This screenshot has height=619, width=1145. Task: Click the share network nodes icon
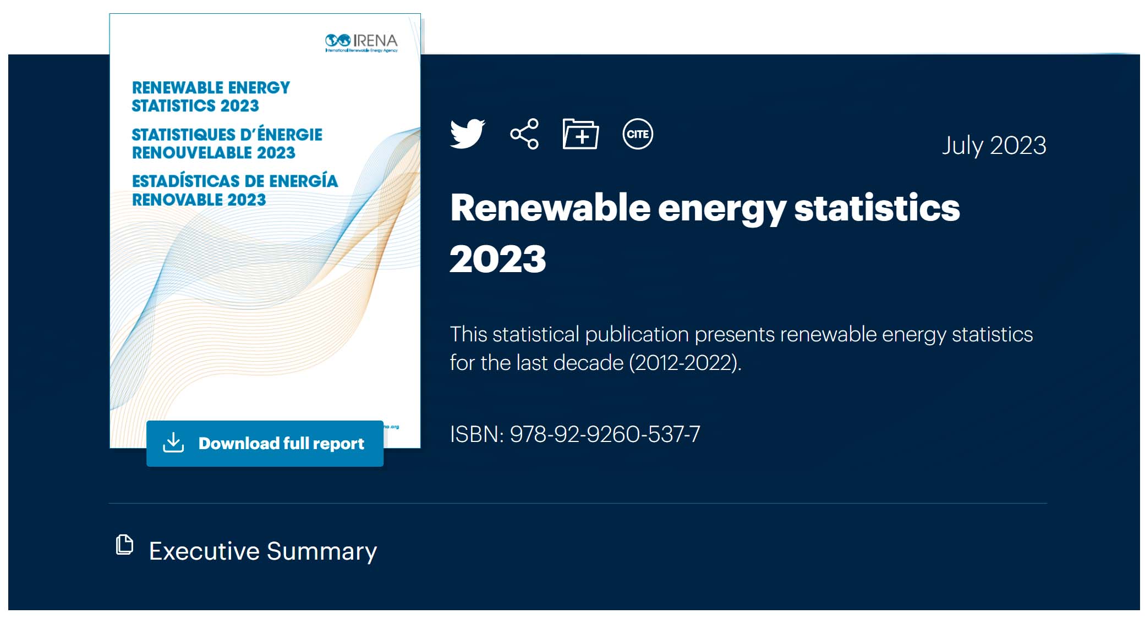point(524,134)
